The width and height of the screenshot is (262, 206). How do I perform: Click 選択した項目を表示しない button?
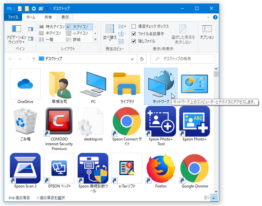183,34
